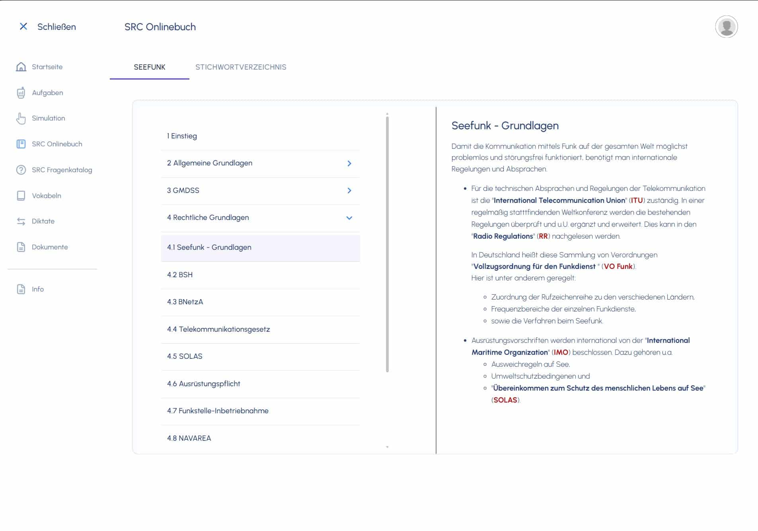758x531 pixels.
Task: Collapse the 4 Rechtliche Grundlagen chapter
Action: click(349, 218)
